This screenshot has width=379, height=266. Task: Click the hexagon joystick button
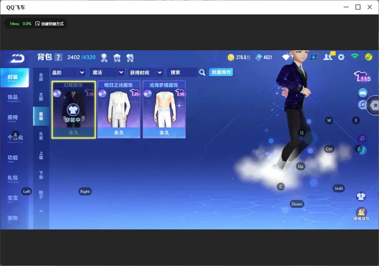(374, 105)
